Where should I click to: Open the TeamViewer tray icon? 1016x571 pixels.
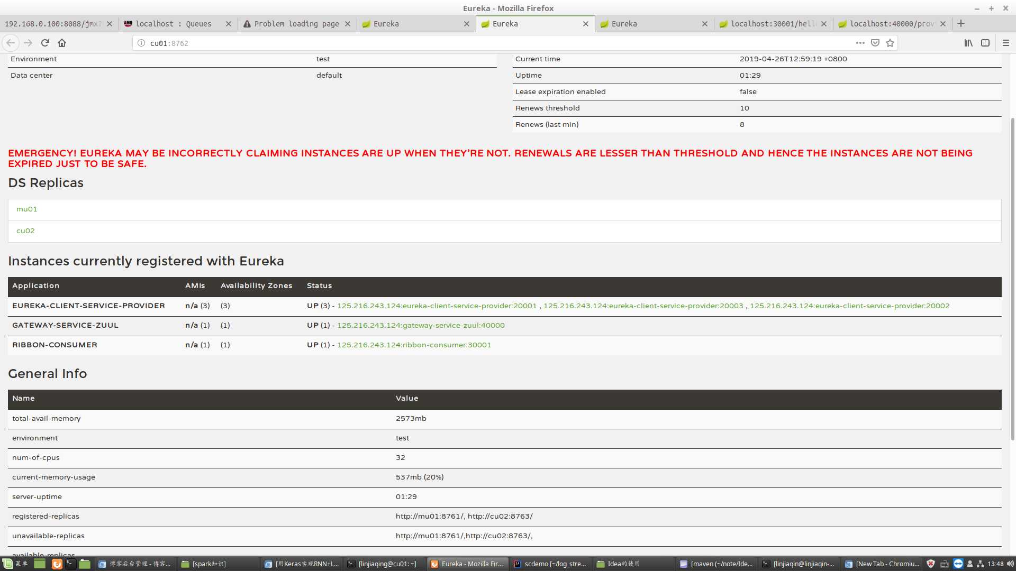(x=958, y=564)
